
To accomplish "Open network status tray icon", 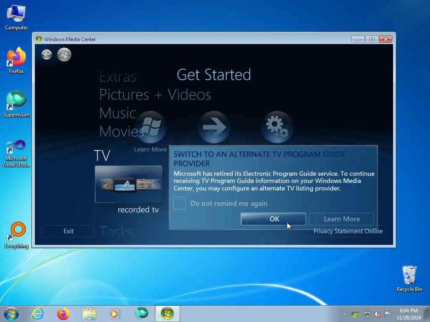I will pyautogui.click(x=367, y=314).
